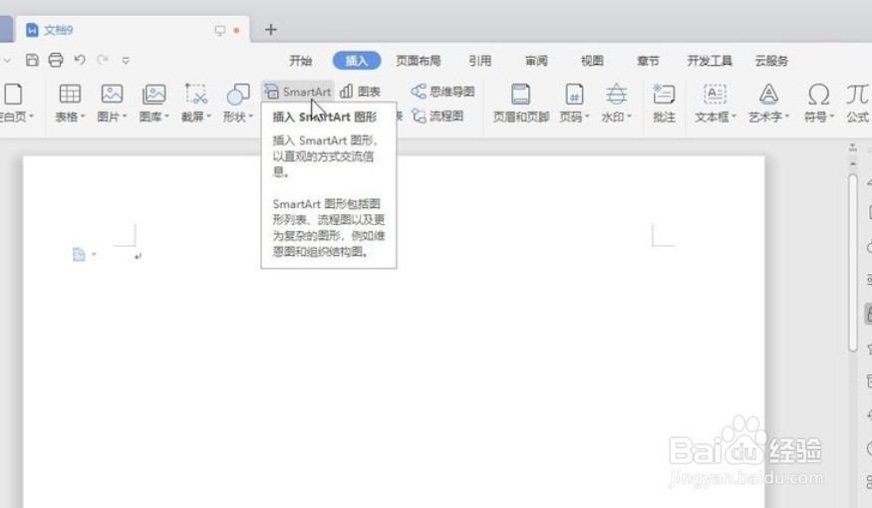Screen dimensions: 872x508
Task: Open the 章节 tab
Action: tap(648, 61)
